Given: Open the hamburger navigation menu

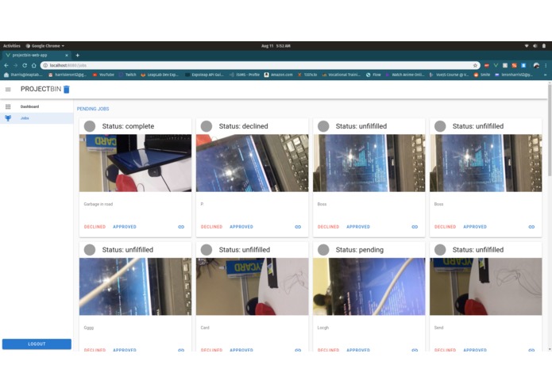Looking at the screenshot, I should [8, 90].
